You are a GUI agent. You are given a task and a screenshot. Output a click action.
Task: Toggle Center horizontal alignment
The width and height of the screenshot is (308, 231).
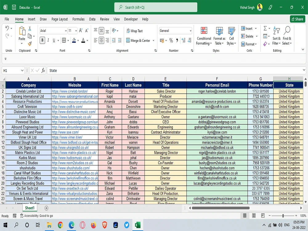(101, 40)
